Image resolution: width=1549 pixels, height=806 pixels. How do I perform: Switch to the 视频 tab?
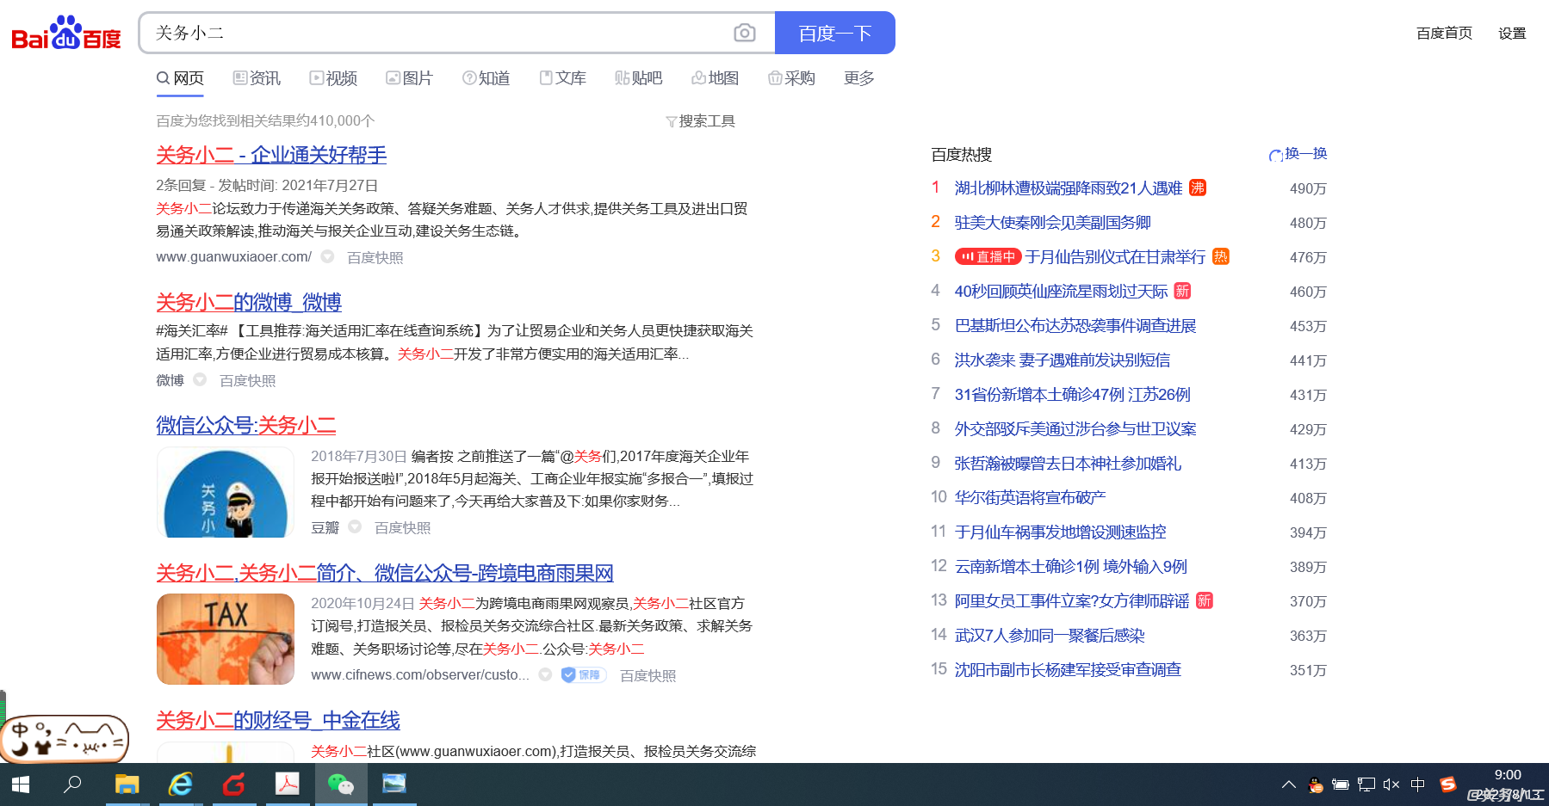[x=333, y=78]
